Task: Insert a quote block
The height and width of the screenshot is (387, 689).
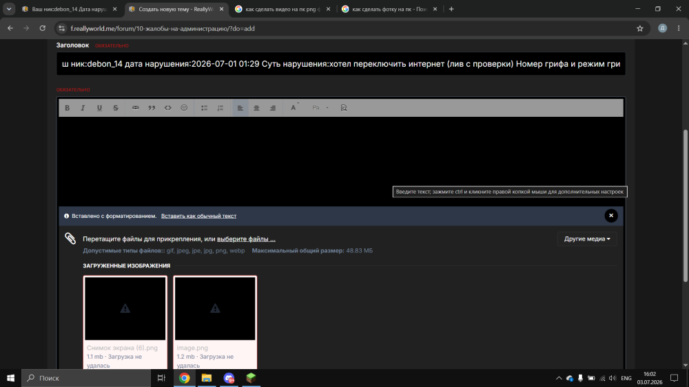Action: [x=152, y=108]
